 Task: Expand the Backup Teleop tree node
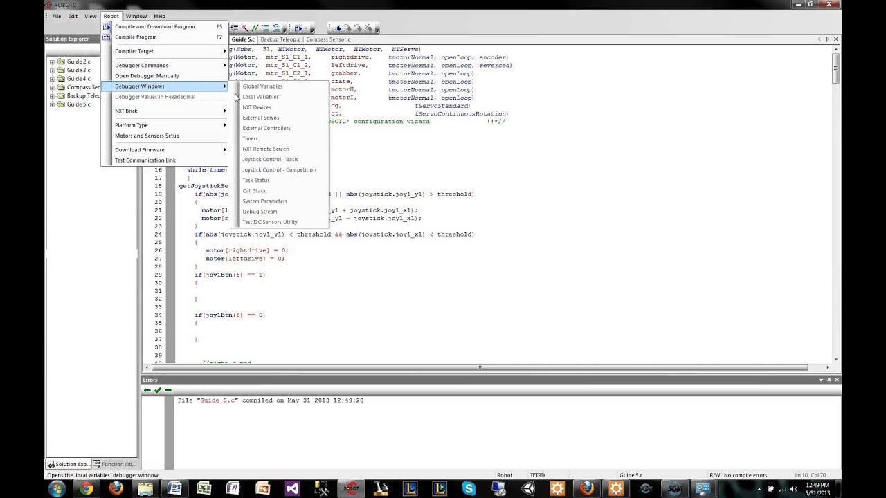[52, 96]
